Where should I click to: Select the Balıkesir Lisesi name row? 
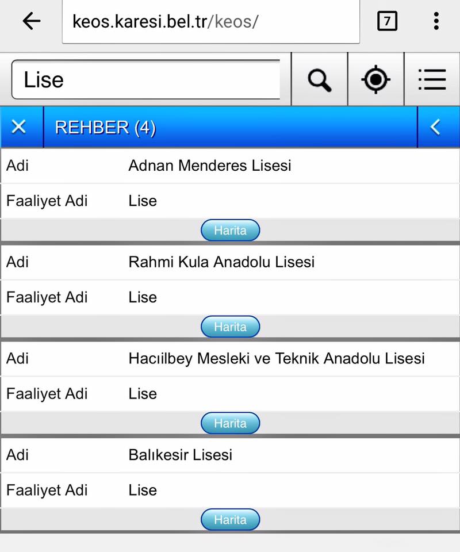pyautogui.click(x=230, y=455)
